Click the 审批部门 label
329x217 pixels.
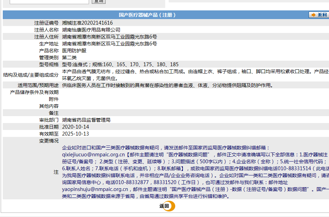pyautogui.click(x=49, y=120)
